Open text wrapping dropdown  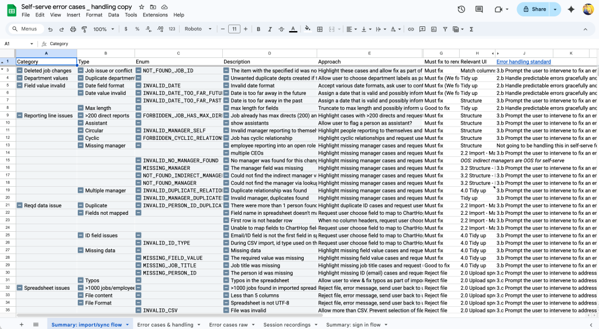[x=380, y=29]
